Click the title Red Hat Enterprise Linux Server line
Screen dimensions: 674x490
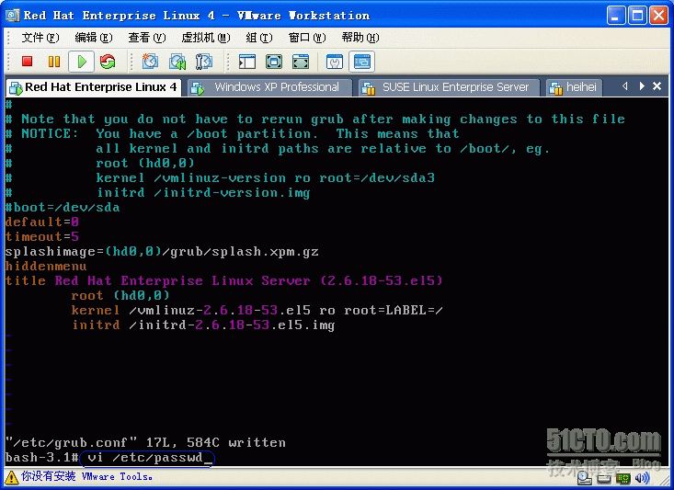point(224,280)
